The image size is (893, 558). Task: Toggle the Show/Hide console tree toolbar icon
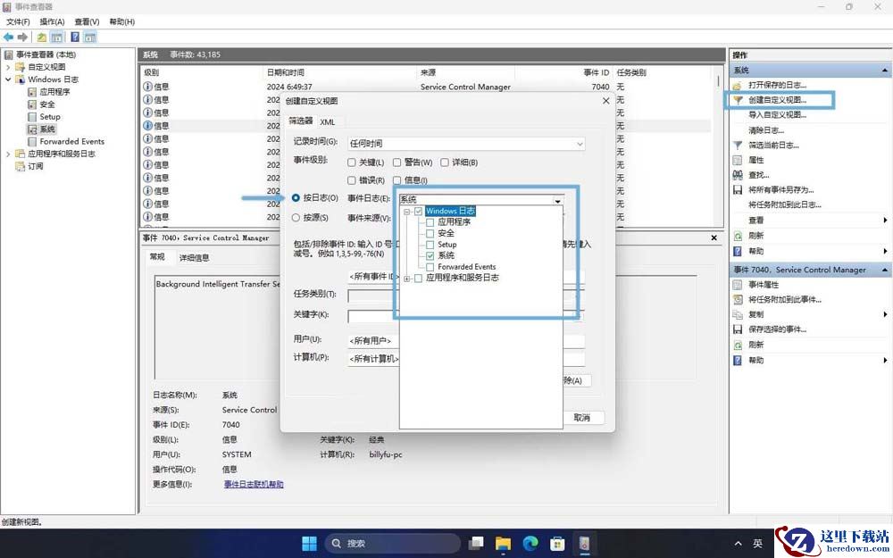pos(56,37)
